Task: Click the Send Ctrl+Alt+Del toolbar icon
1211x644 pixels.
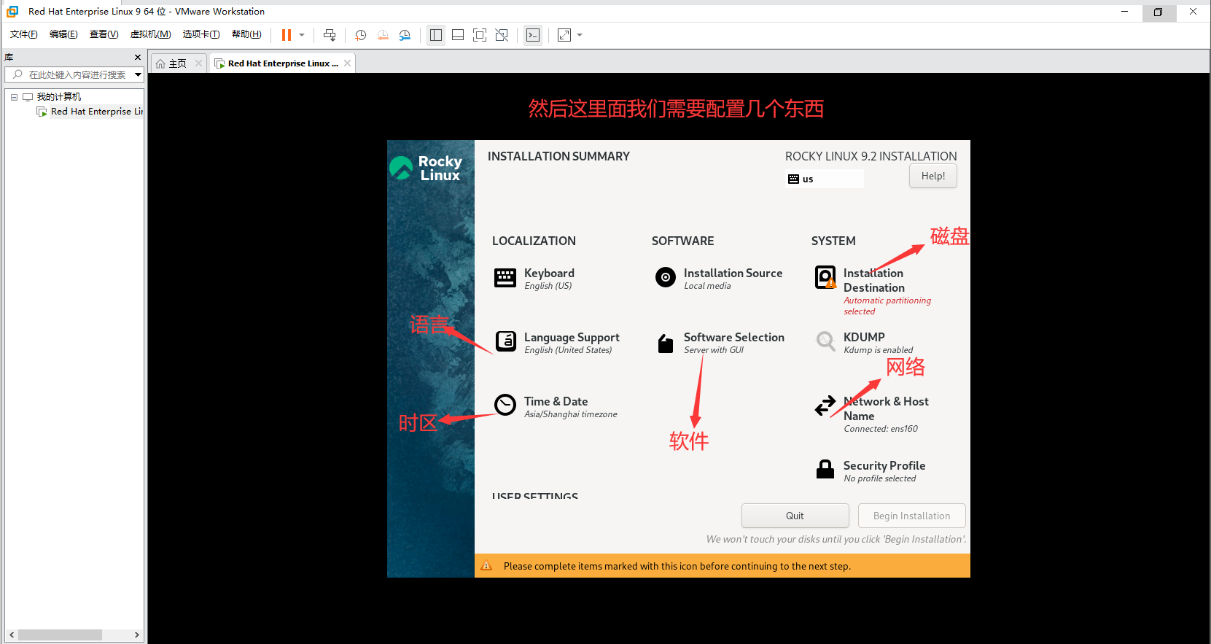Action: tap(330, 35)
